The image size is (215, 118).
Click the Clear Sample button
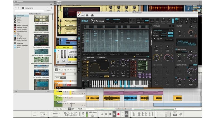169,39
